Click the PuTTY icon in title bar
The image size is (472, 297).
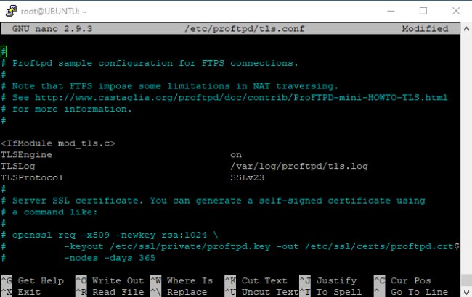(11, 11)
